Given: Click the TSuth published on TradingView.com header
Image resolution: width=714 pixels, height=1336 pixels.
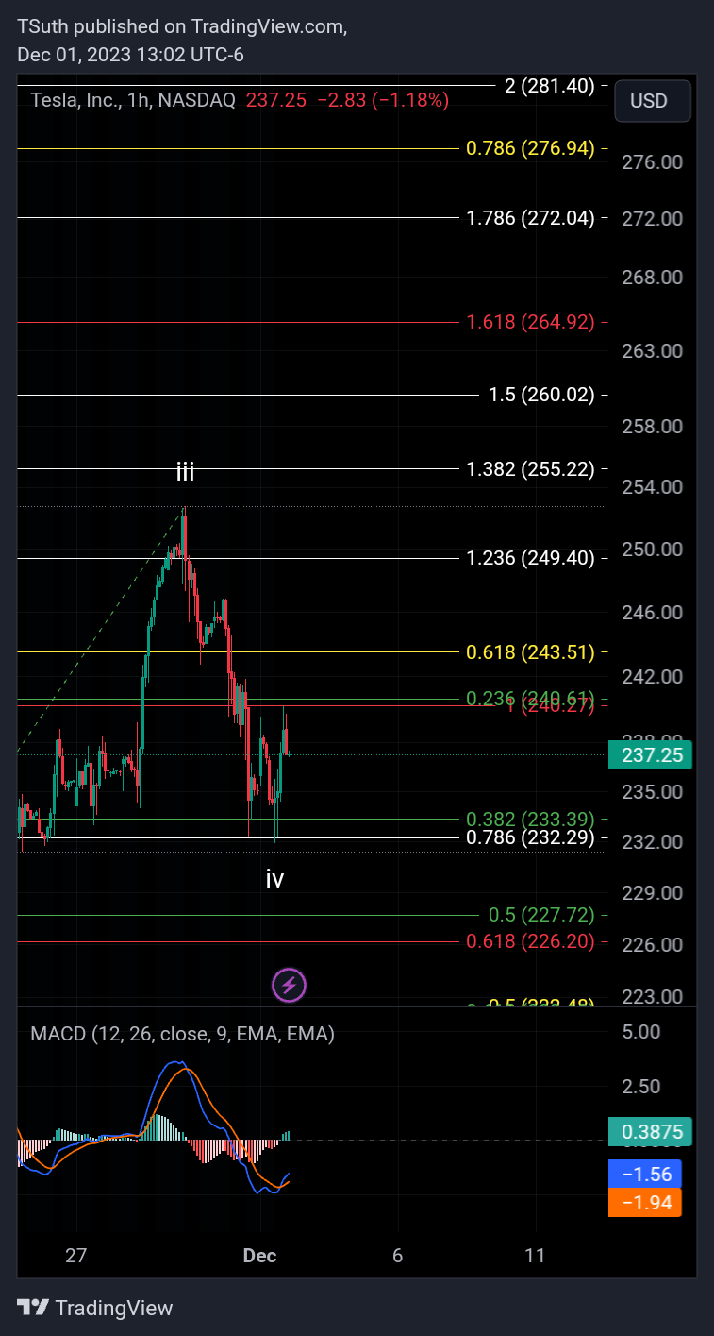Looking at the screenshot, I should [182, 27].
